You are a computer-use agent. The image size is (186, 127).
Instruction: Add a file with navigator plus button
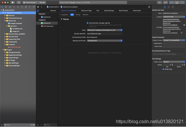(2, 125)
